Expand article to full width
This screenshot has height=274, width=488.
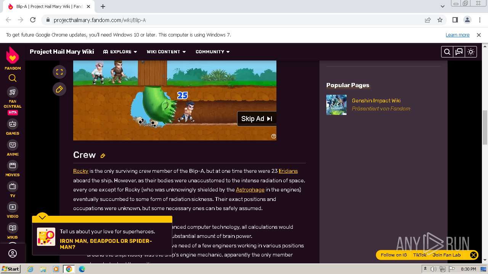pos(59,72)
